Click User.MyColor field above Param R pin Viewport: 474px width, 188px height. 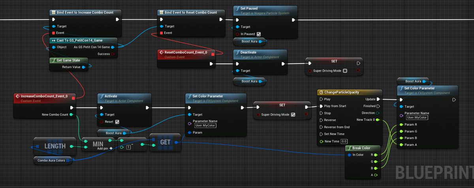(x=418, y=117)
